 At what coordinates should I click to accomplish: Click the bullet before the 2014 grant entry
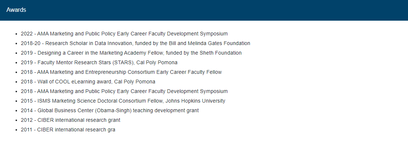pos(16,111)
